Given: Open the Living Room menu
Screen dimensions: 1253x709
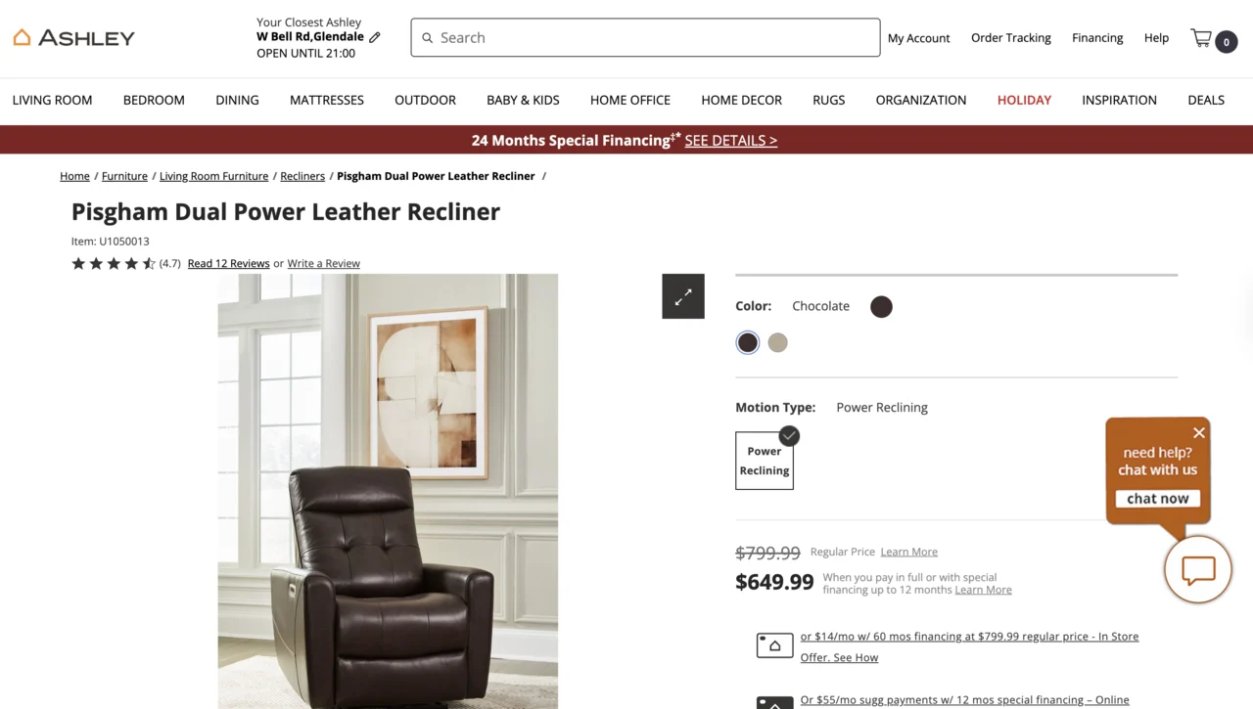Looking at the screenshot, I should (52, 100).
